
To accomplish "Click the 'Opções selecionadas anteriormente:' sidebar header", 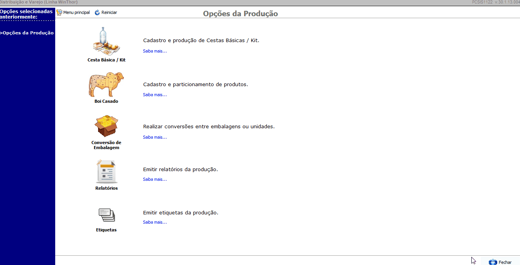I will [x=26, y=14].
